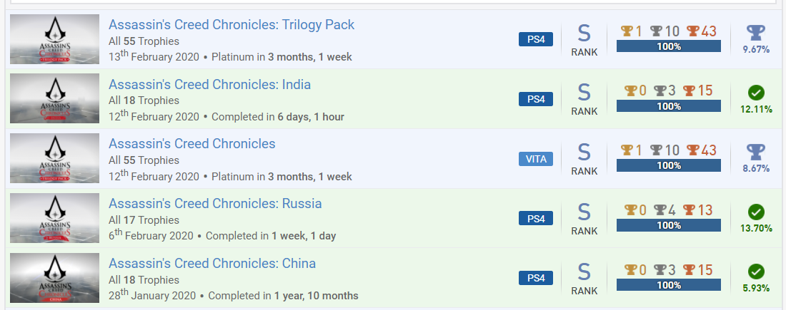Click platinum trophy icon showing 9.67%
Image resolution: width=786 pixels, height=310 pixels.
(x=756, y=33)
